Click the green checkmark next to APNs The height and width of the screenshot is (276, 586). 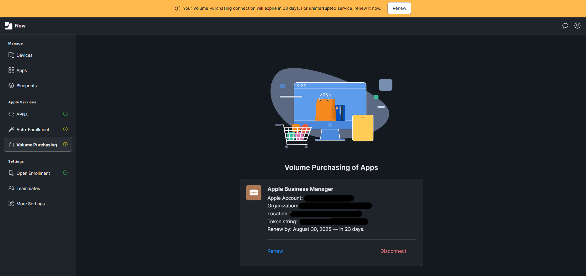coord(65,114)
